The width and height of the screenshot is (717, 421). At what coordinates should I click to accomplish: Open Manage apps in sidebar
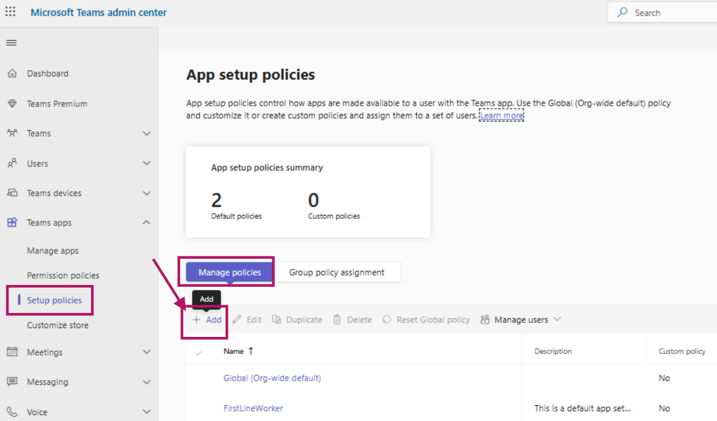point(53,250)
